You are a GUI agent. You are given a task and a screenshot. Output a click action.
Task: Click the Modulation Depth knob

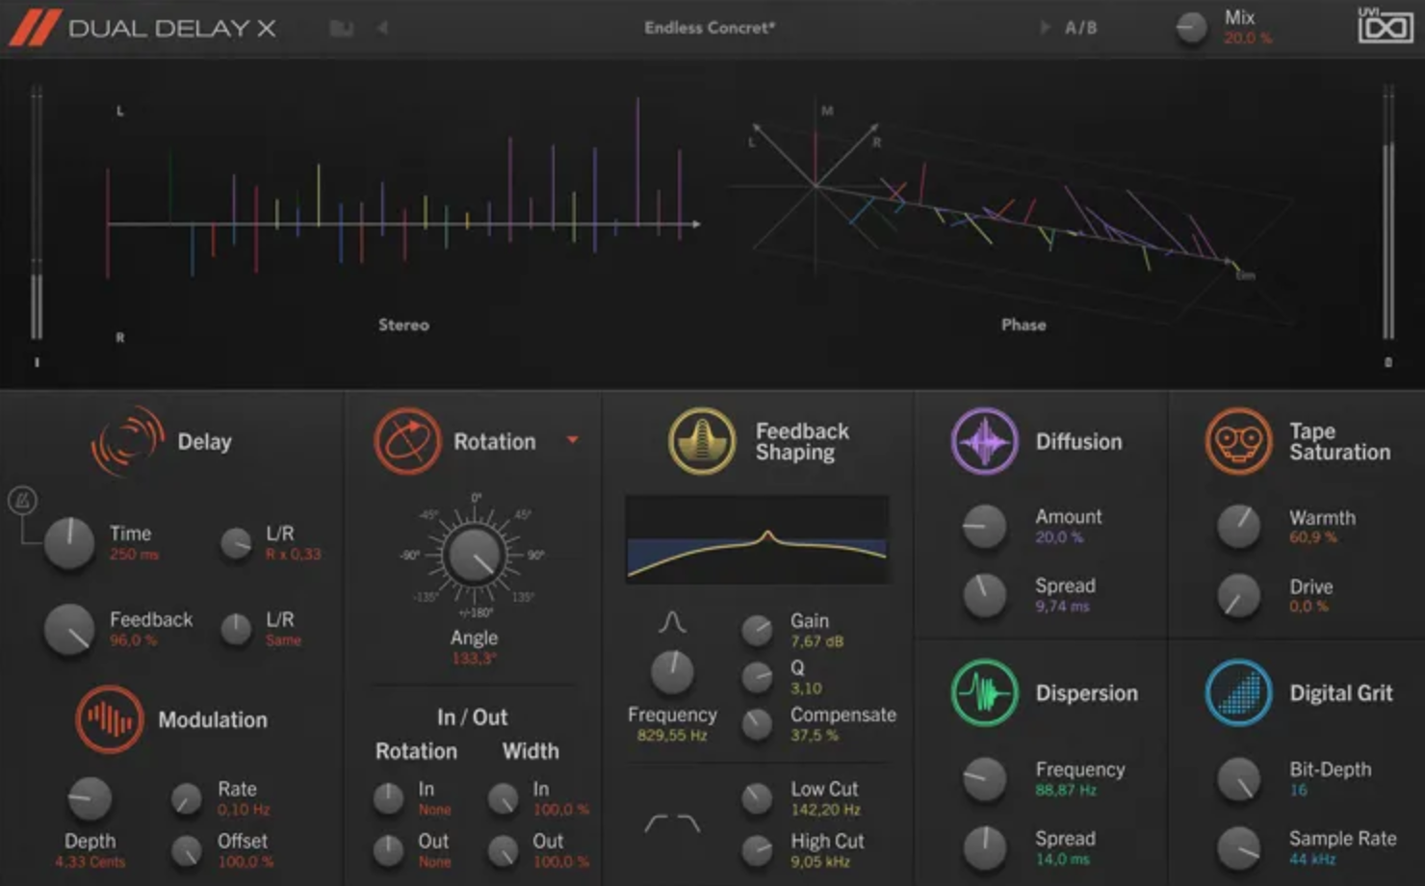(89, 798)
